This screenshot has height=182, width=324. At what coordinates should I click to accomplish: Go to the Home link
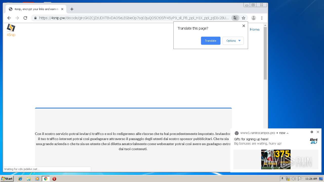click(255, 29)
